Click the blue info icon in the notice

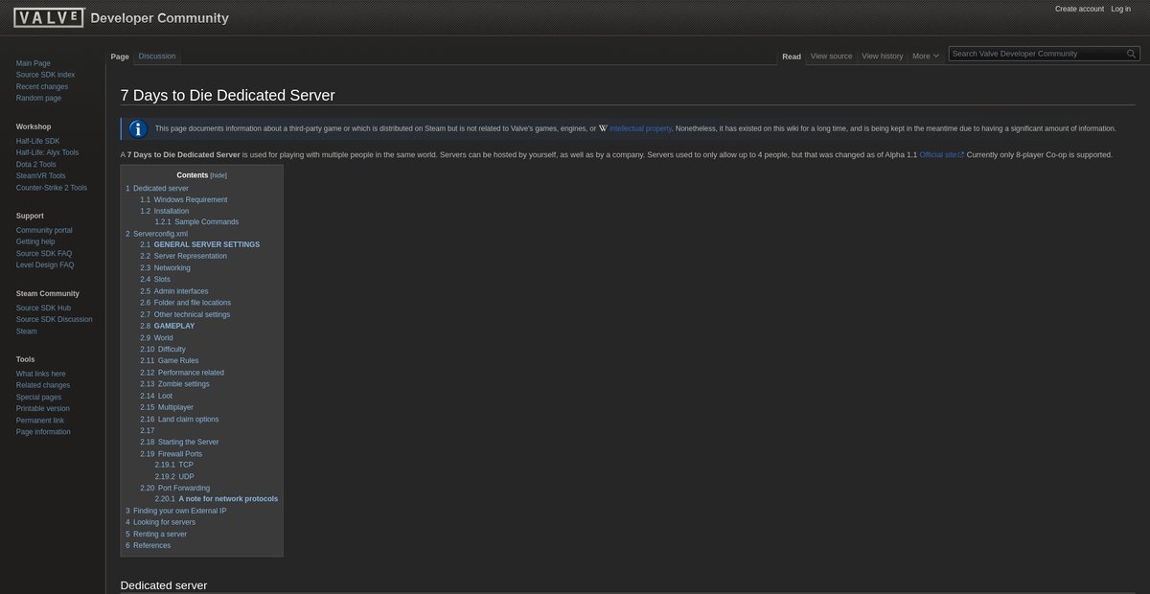[138, 128]
